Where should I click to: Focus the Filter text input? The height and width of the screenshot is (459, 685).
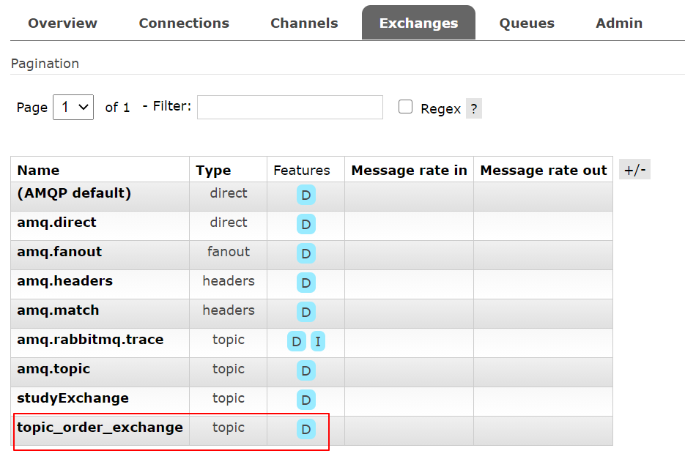289,107
